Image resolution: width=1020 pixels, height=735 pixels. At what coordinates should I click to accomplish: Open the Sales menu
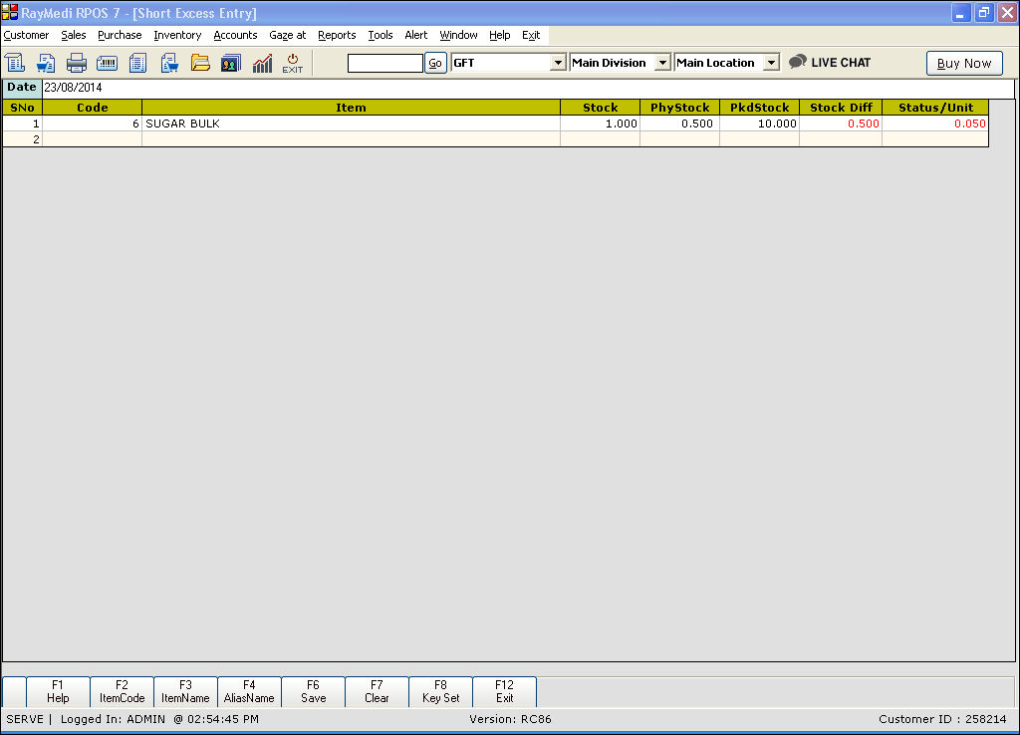74,35
